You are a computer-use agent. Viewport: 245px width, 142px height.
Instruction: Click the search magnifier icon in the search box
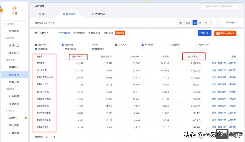coord(204,6)
